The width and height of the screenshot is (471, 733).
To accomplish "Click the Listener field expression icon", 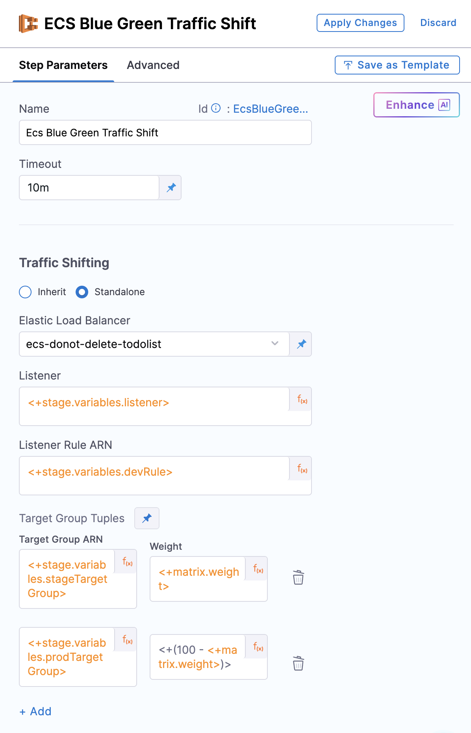I will click(302, 400).
